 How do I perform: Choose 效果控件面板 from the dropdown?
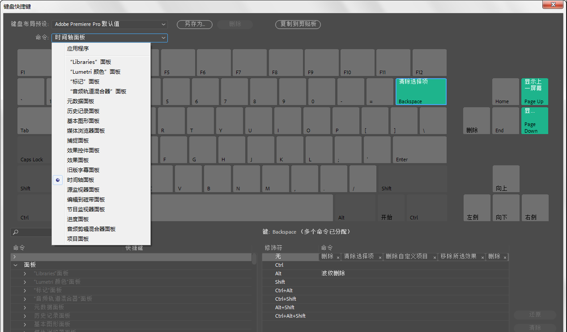[101, 150]
